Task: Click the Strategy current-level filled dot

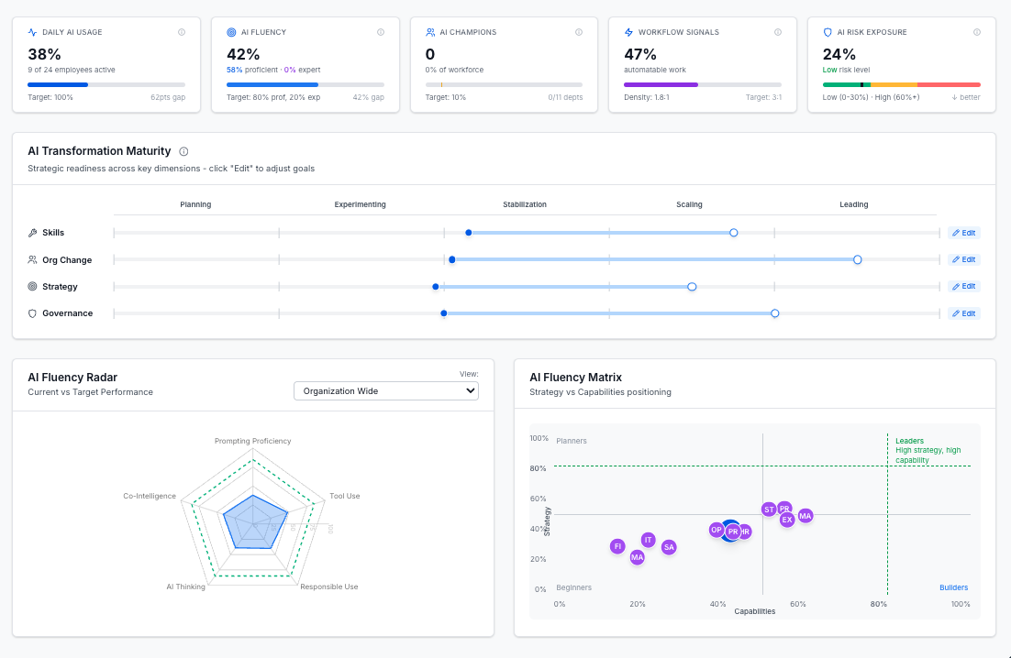Action: tap(436, 287)
